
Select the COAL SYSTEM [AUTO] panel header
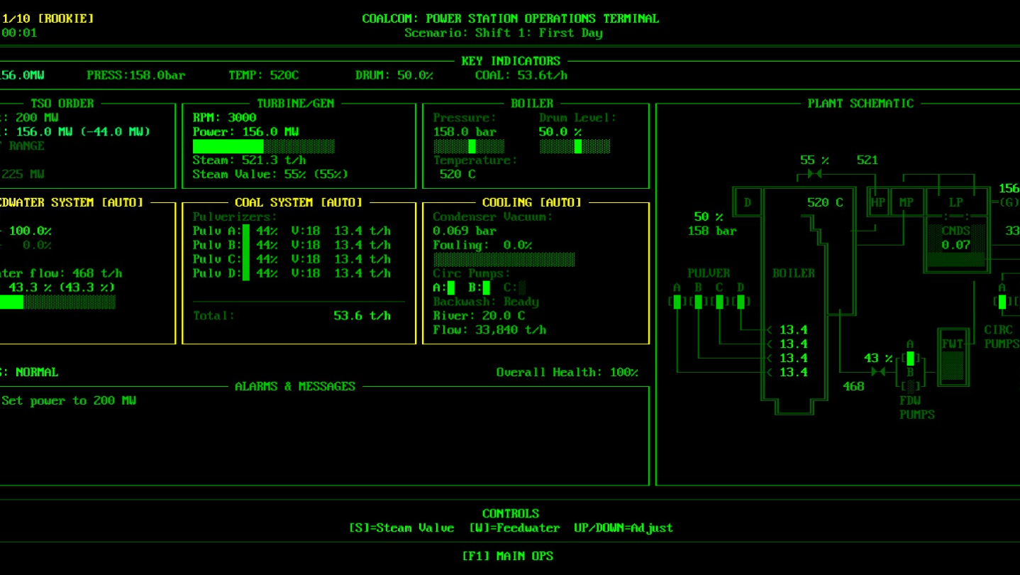(x=299, y=202)
